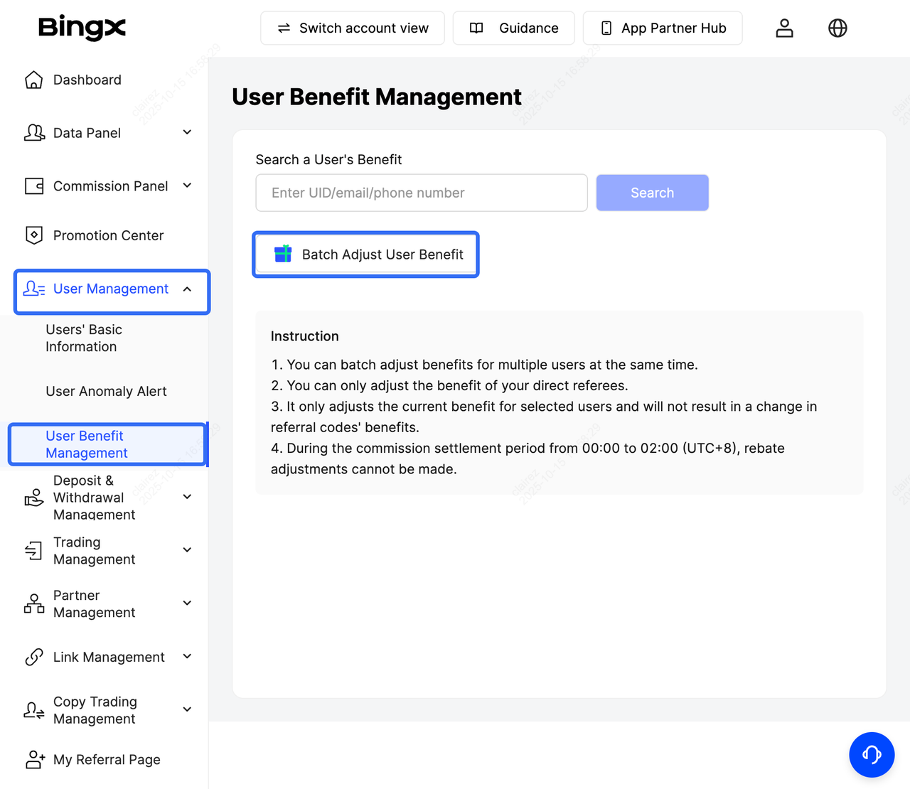Screen dimensions: 910x789
Task: Open the Guidance button
Action: (513, 28)
